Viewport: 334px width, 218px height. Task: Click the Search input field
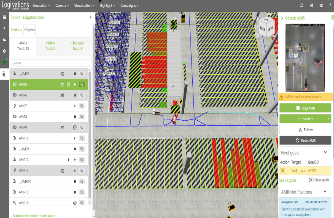pos(51,63)
